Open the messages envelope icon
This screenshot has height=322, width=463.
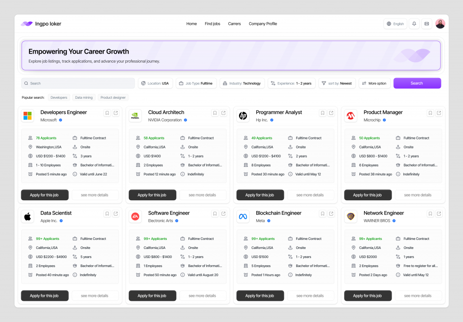(x=426, y=24)
